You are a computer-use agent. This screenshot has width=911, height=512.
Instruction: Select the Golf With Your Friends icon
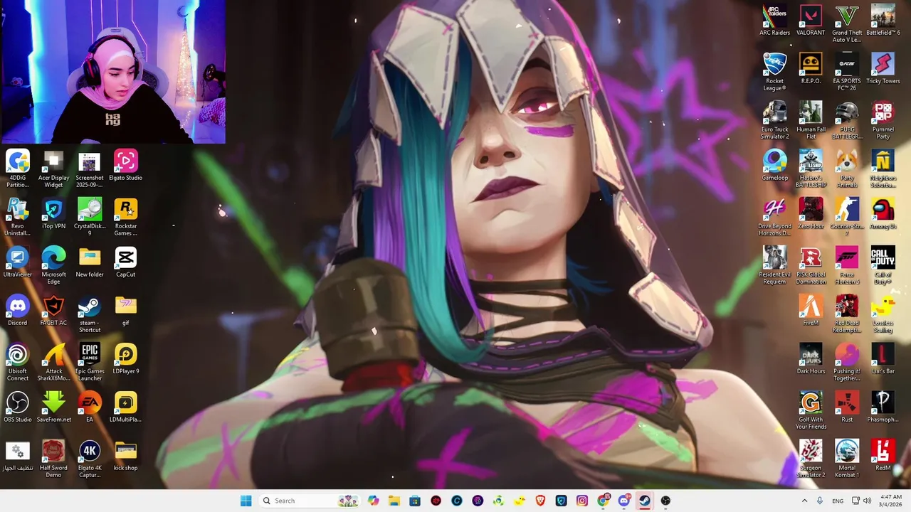click(x=811, y=410)
